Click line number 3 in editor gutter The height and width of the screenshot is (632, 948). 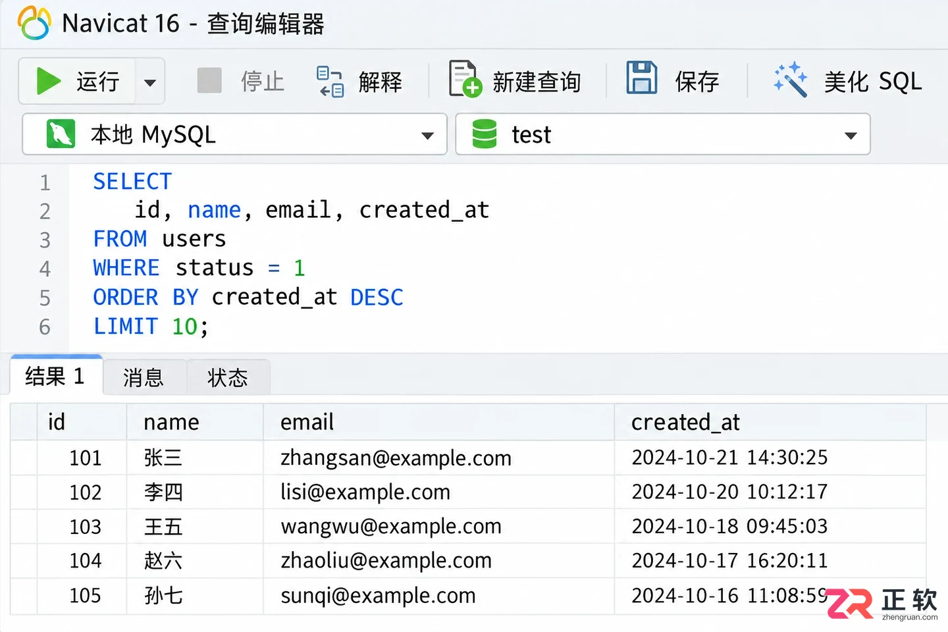(x=45, y=240)
